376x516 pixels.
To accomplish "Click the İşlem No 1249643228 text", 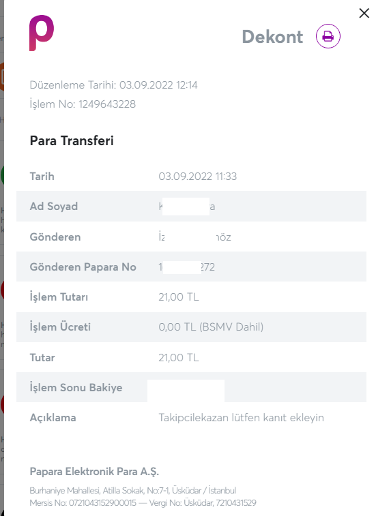I will [83, 104].
